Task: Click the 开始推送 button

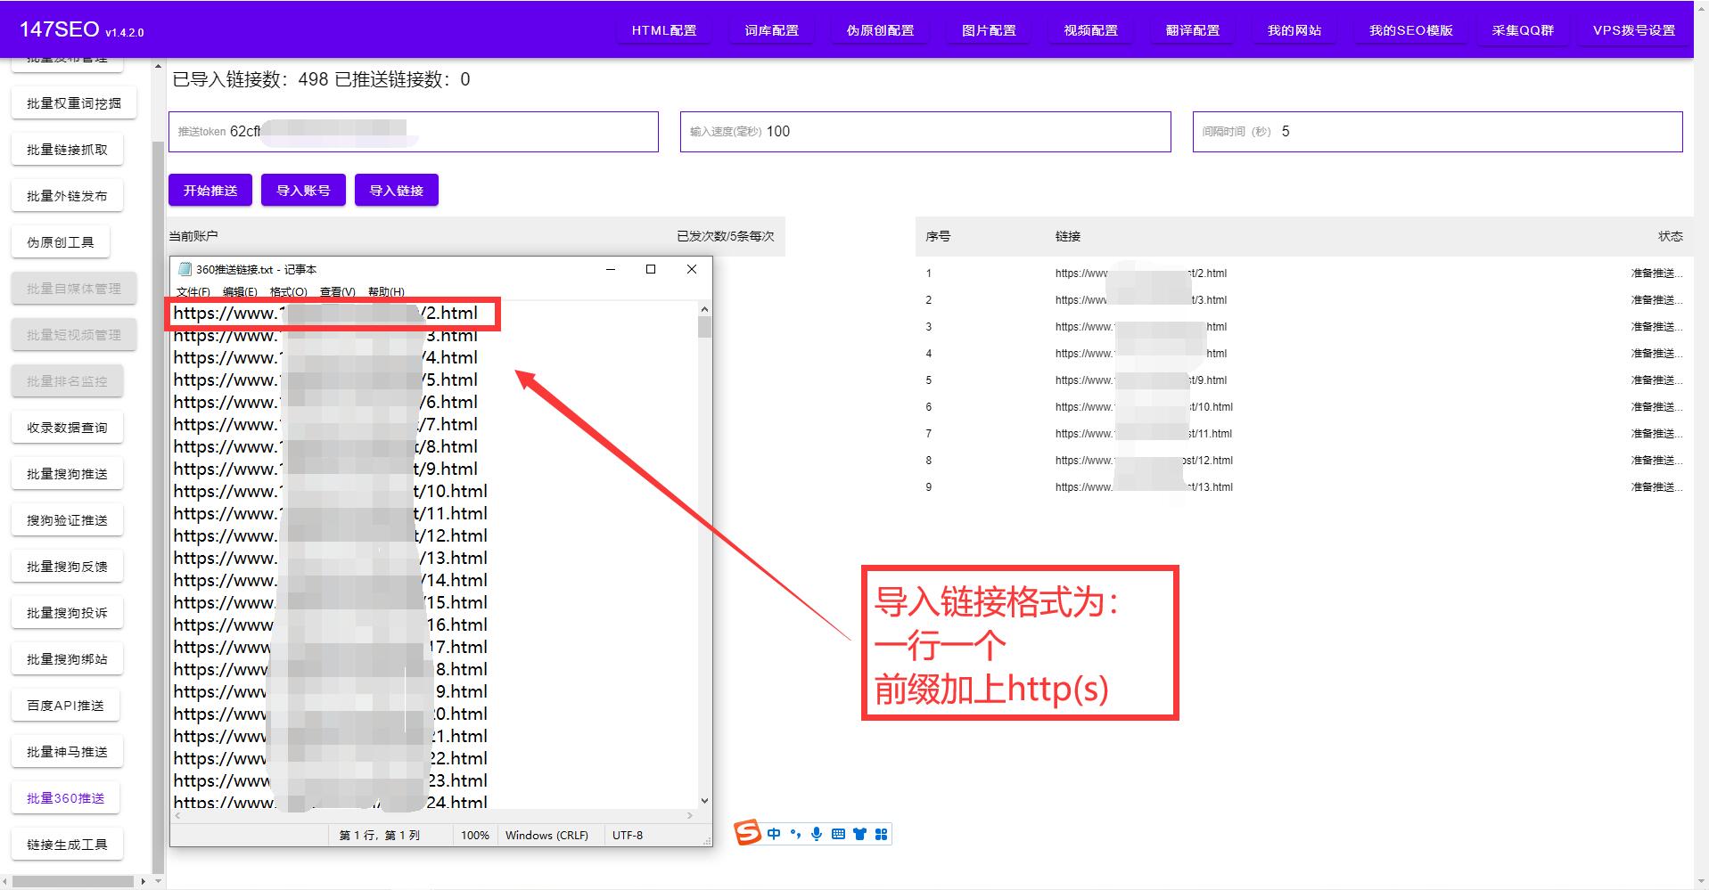Action: tap(210, 189)
